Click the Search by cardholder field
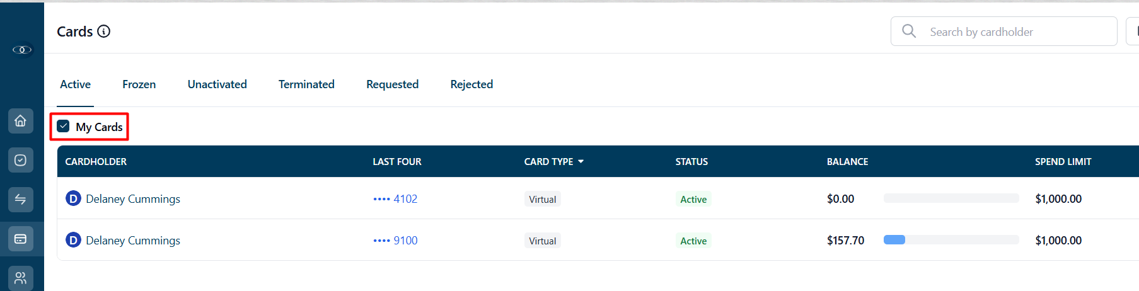Screen dimensions: 1139x291 point(1003,31)
